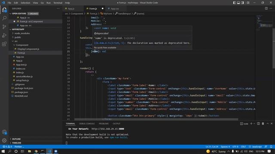Click the Prettier status bar item
Viewport: 275px width, 154px height.
pyautogui.click(x=19, y=147)
